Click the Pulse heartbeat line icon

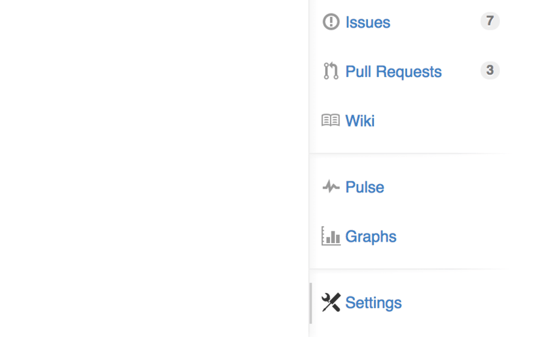pyautogui.click(x=331, y=187)
